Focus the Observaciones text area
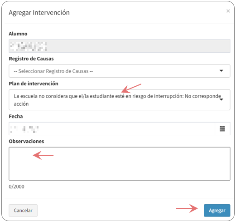The width and height of the screenshot is (236, 222). point(120,163)
